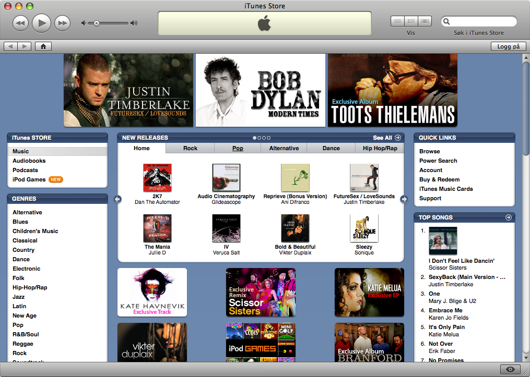The width and height of the screenshot is (530, 377).
Task: Open the Toots Thielemans exclusive album banner
Action: [x=393, y=90]
